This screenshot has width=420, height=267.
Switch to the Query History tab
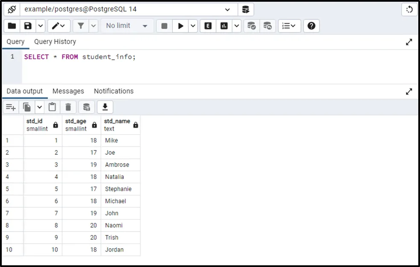tap(55, 42)
